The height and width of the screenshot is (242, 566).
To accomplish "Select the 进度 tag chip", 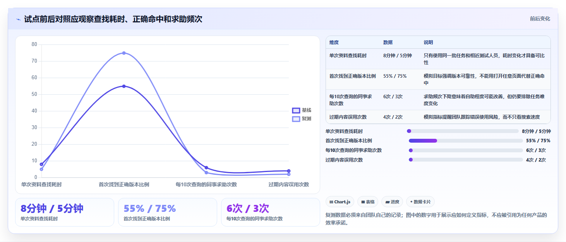I will [x=392, y=202].
